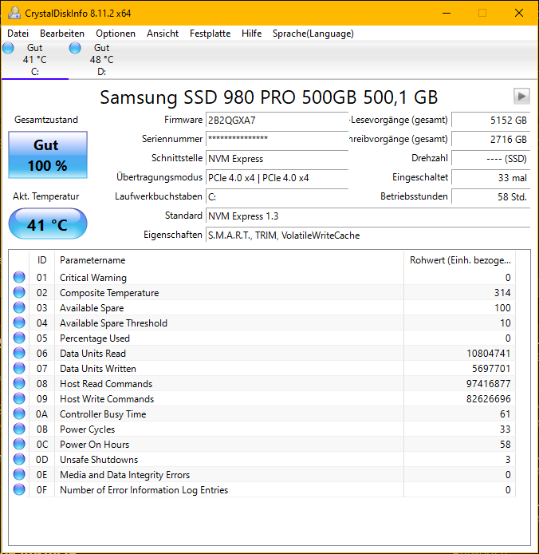Click status orb for Controller Busy Time row
The height and width of the screenshot is (554, 539).
coord(19,414)
